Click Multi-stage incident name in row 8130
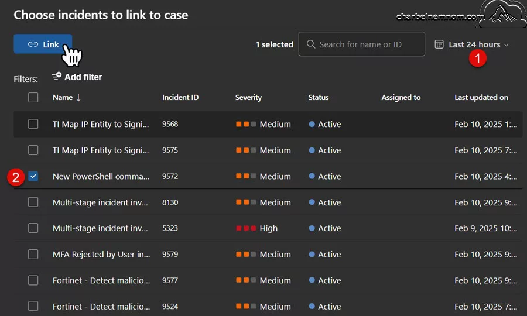This screenshot has height=316, width=527. tap(100, 202)
